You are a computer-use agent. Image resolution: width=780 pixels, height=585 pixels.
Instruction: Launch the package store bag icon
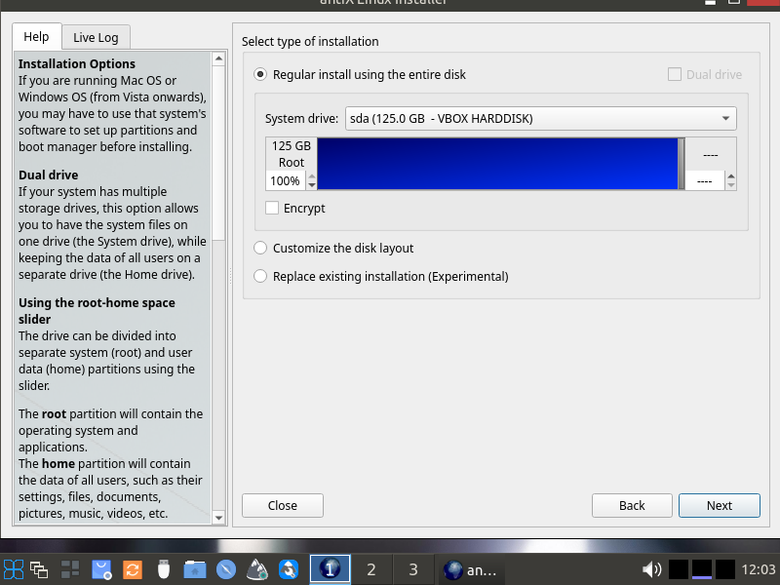(x=101, y=569)
